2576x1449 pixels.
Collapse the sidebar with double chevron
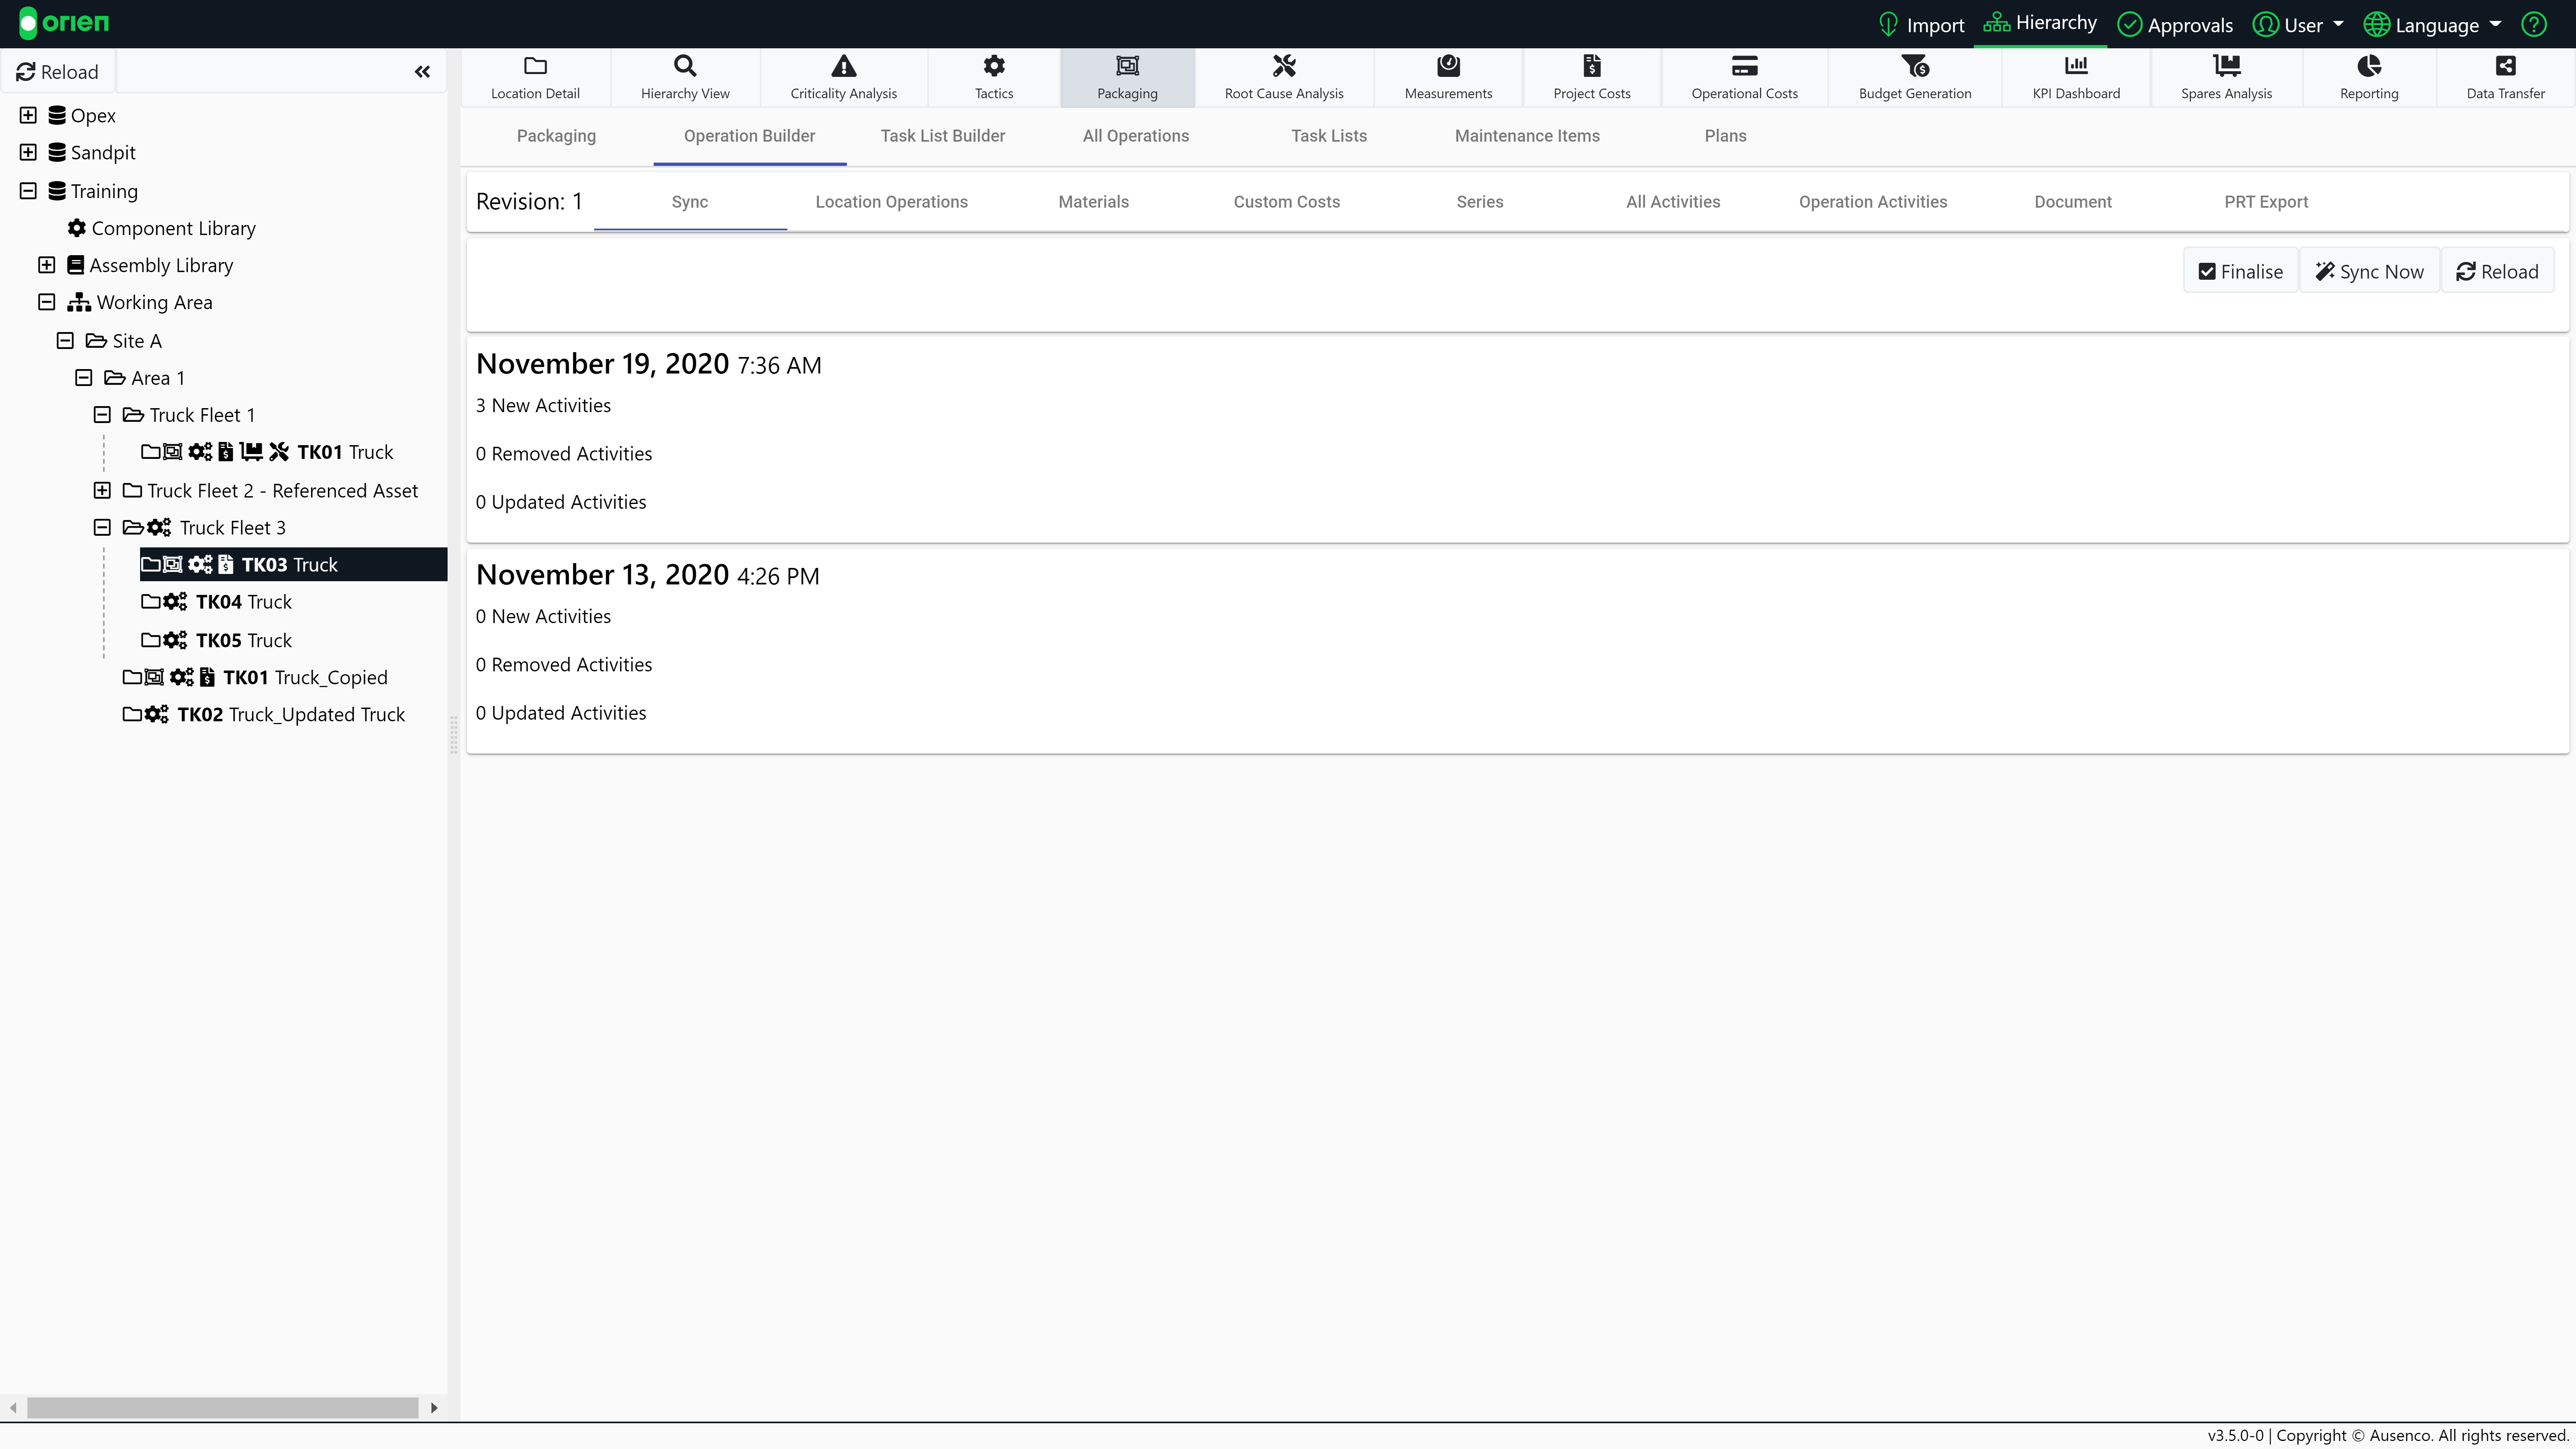click(422, 72)
